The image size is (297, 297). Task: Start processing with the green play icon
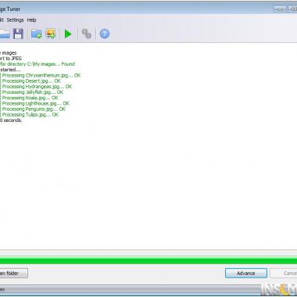coord(68,34)
